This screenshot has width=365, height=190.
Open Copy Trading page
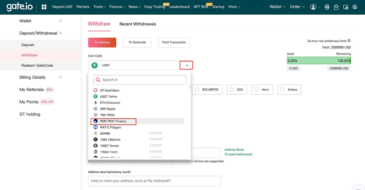pyautogui.click(x=155, y=7)
